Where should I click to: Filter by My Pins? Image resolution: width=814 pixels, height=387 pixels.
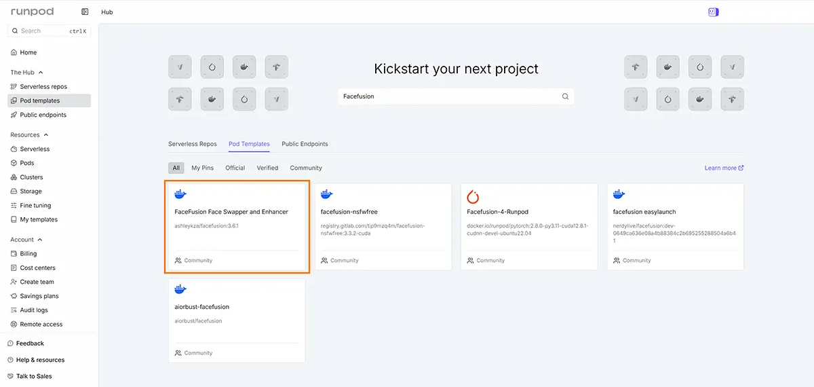pos(202,168)
